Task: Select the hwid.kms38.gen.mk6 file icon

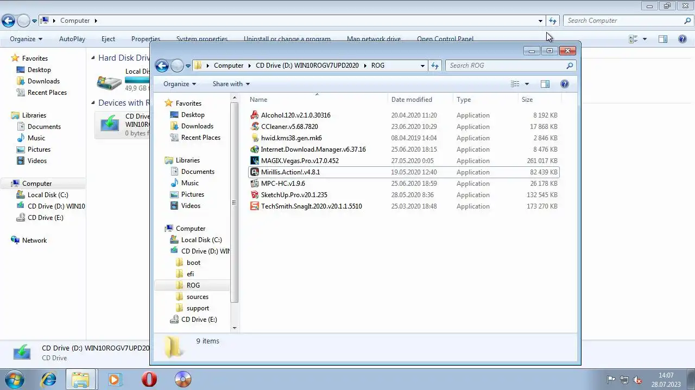Action: click(x=255, y=138)
